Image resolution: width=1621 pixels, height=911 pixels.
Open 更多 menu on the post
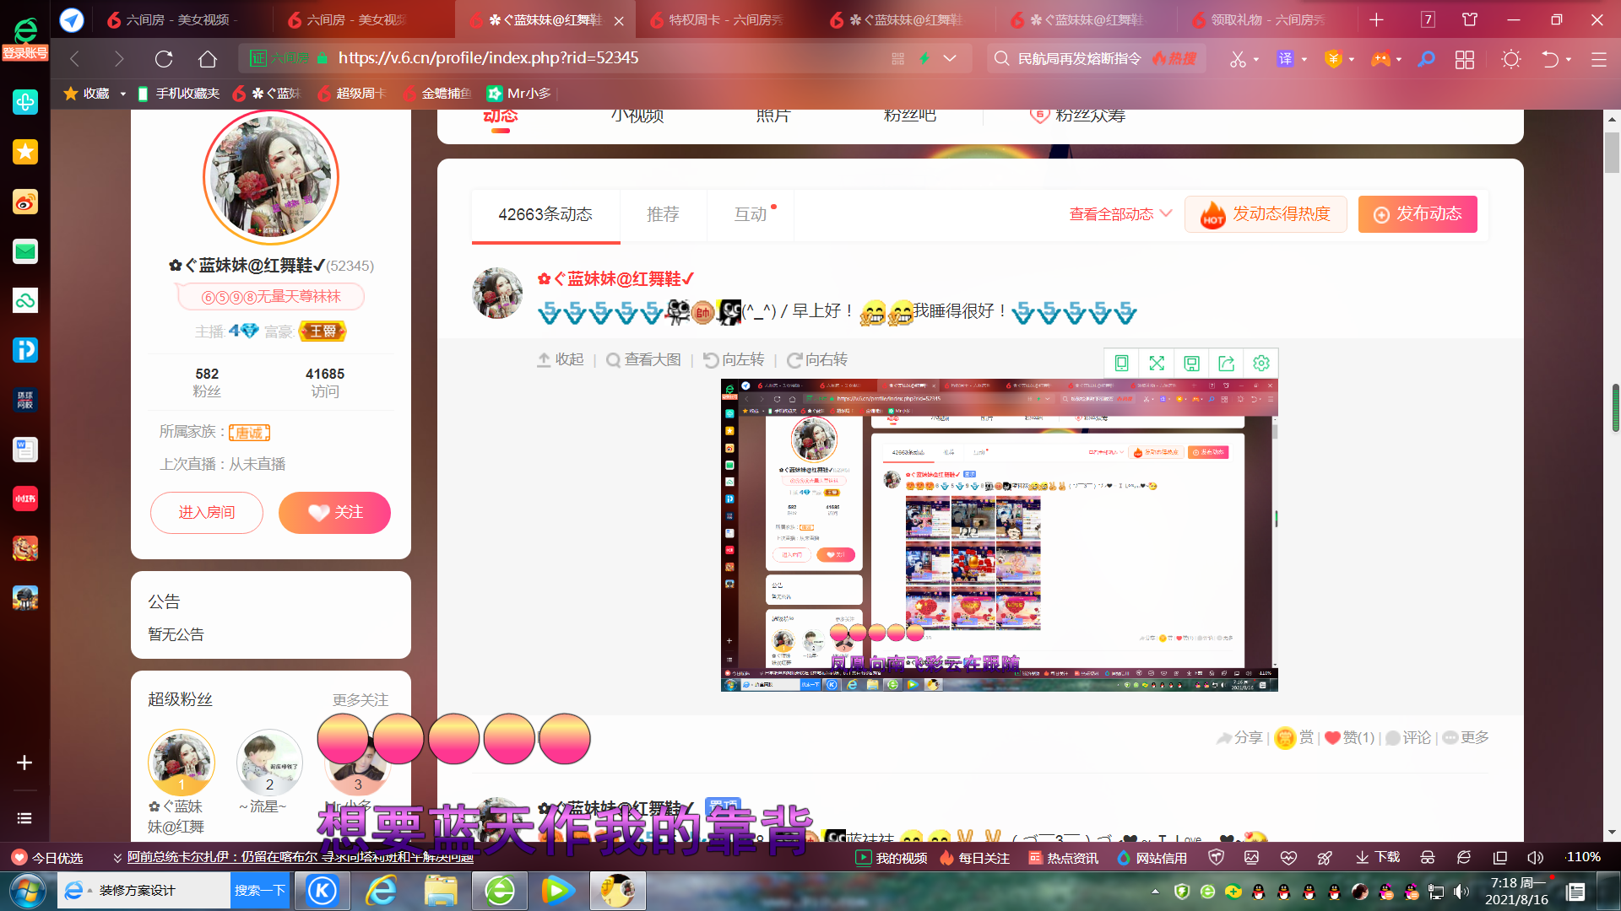[1466, 738]
